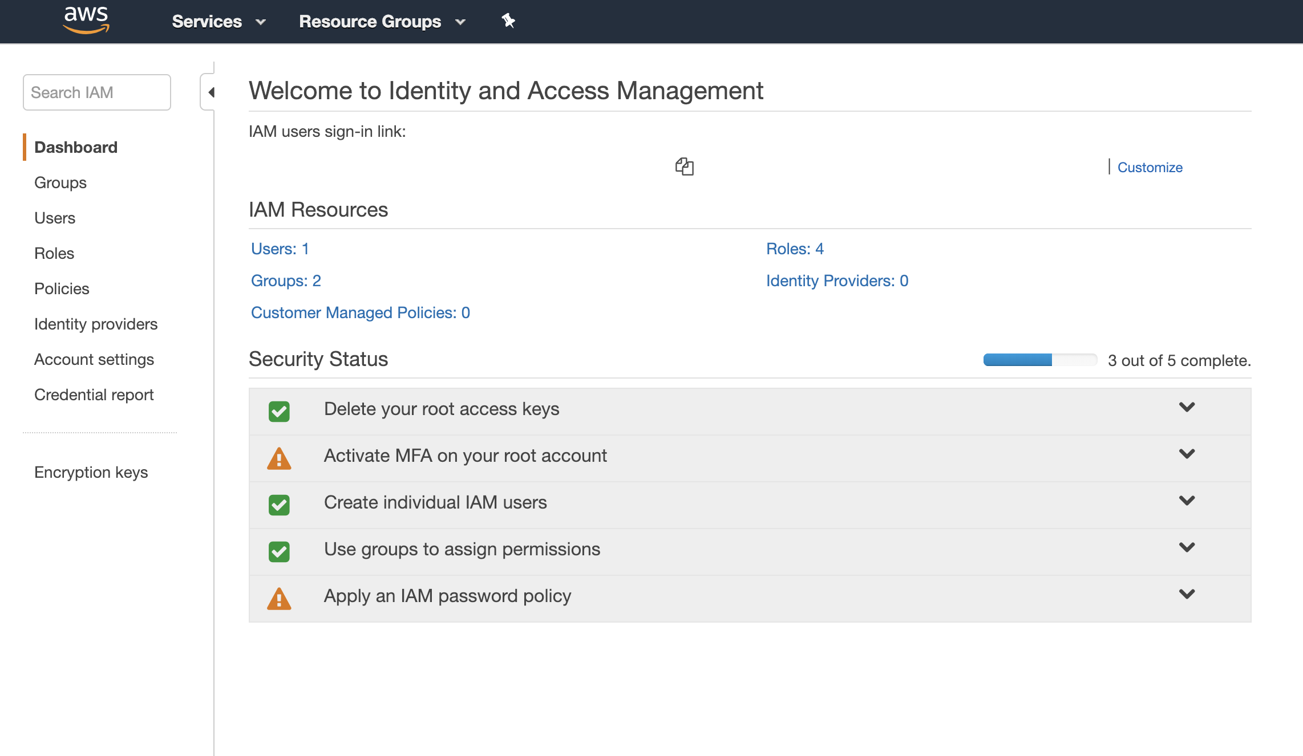Open Identity providers in the sidebar
1303x756 pixels.
pyautogui.click(x=96, y=324)
